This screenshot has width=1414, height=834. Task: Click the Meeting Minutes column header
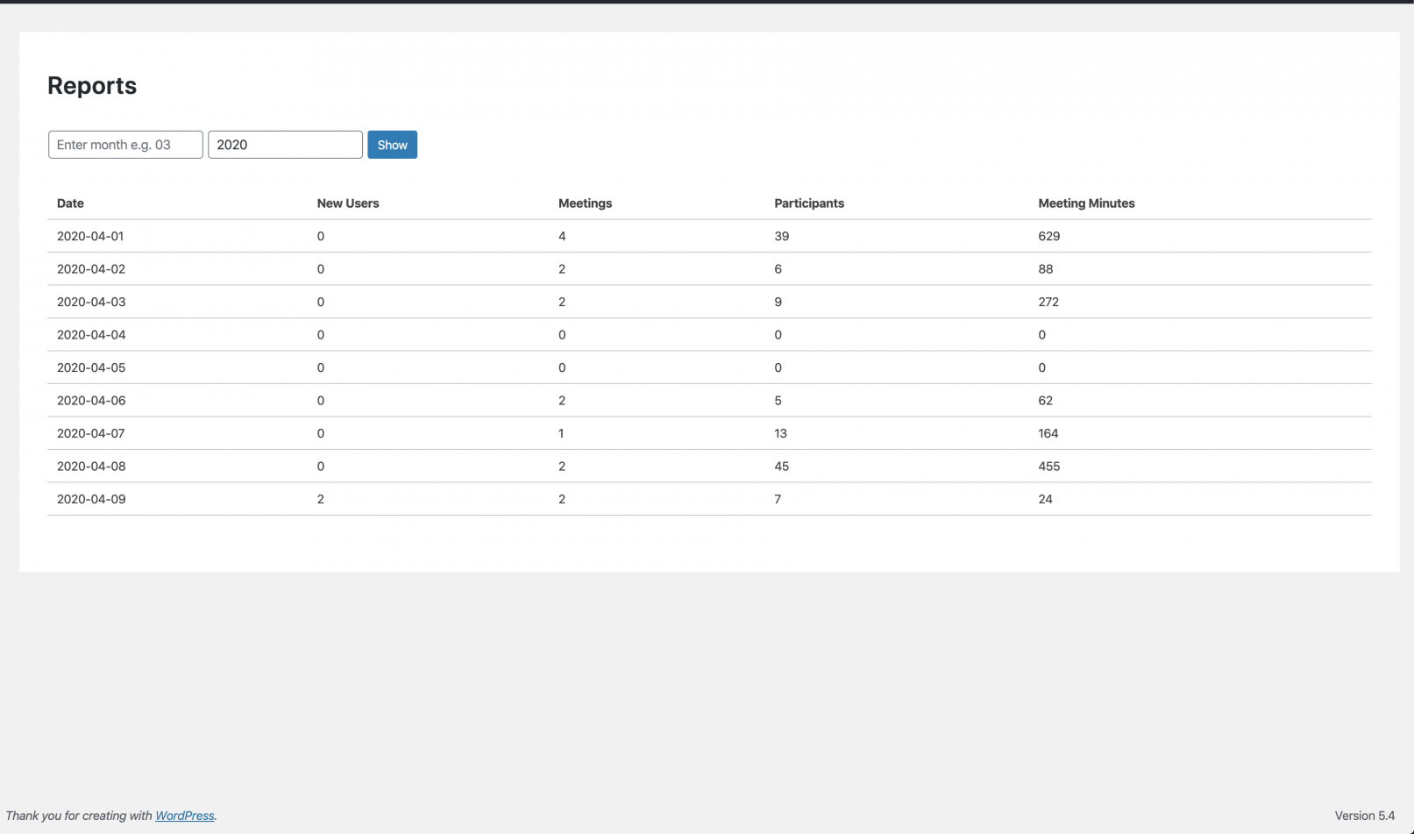click(x=1086, y=203)
